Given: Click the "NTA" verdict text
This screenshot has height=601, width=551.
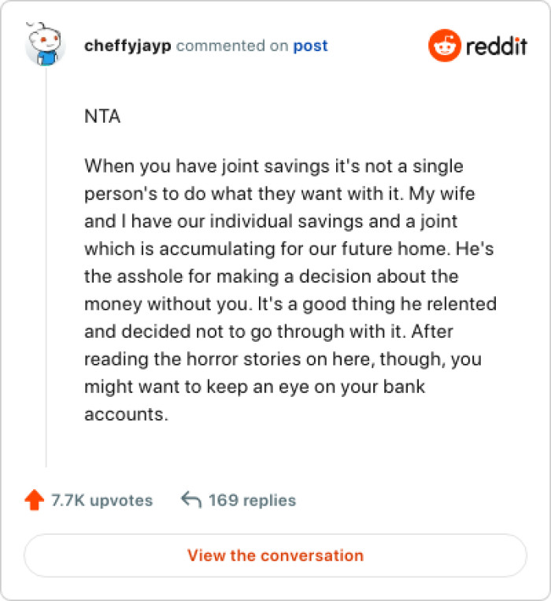Looking at the screenshot, I should pyautogui.click(x=102, y=117).
